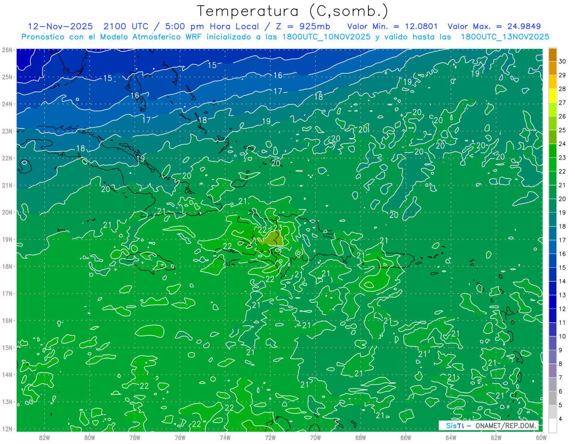The image size is (575, 444).
Task: Select the 'Z = 925mb' level text
Action: [x=302, y=26]
